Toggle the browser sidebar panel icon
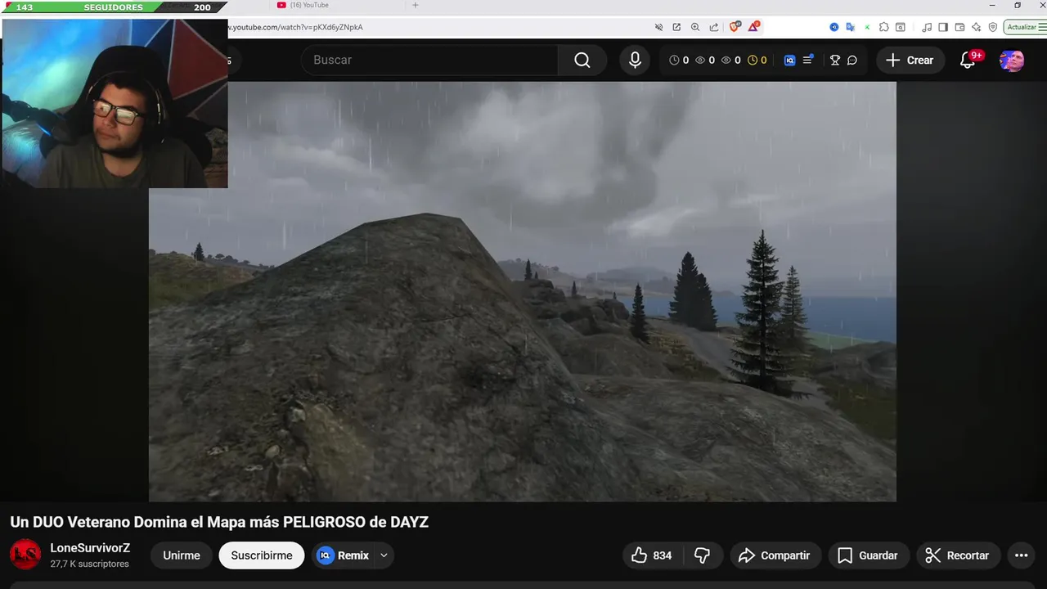The height and width of the screenshot is (589, 1047). [943, 27]
